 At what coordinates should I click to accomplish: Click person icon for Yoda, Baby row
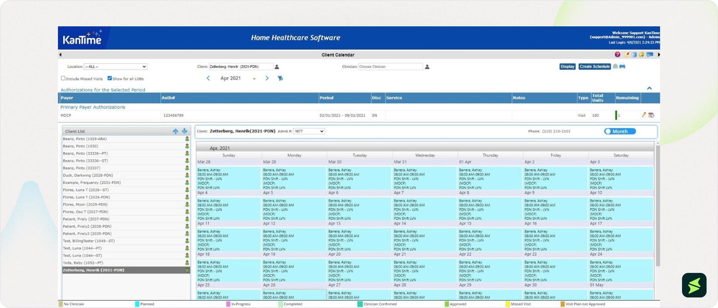(x=187, y=263)
